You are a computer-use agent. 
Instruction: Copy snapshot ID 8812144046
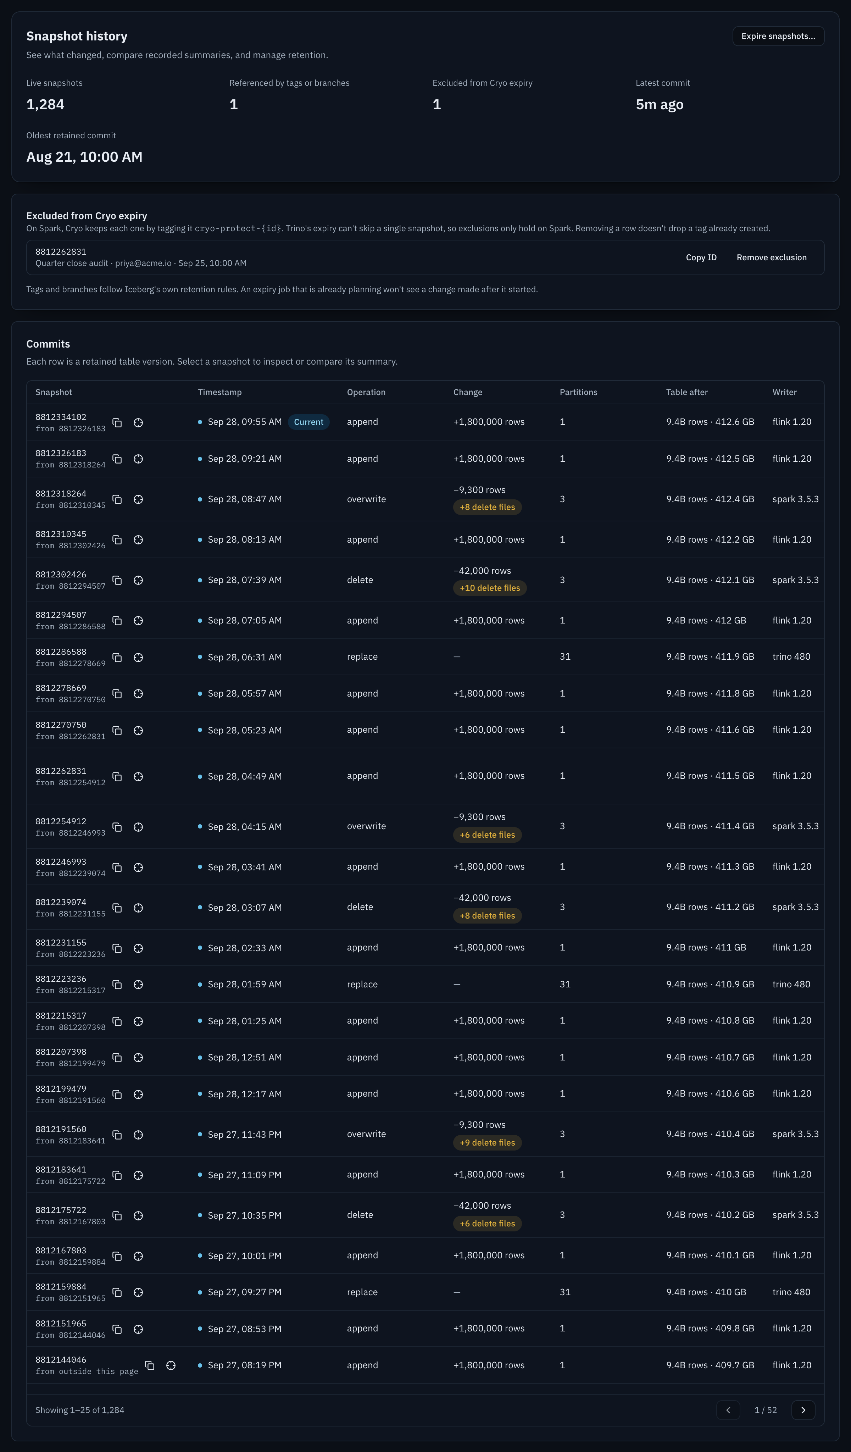[150, 1365]
